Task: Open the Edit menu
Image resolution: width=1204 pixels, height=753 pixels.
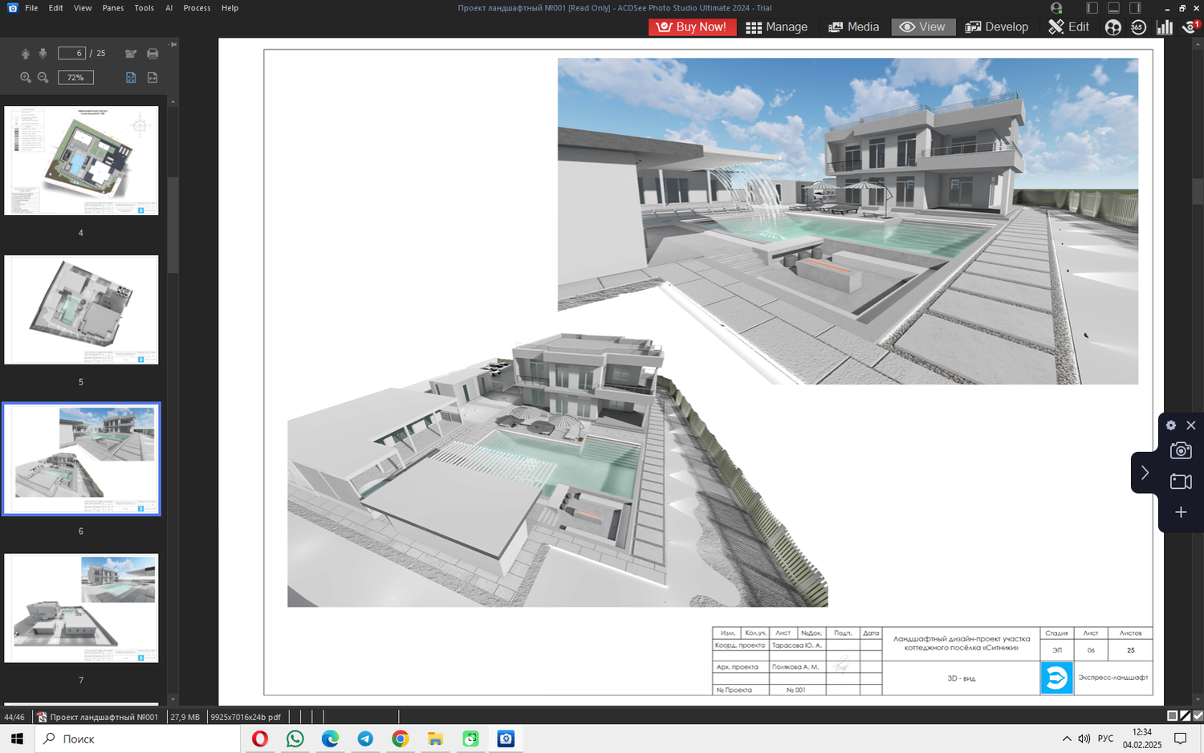Action: point(55,8)
